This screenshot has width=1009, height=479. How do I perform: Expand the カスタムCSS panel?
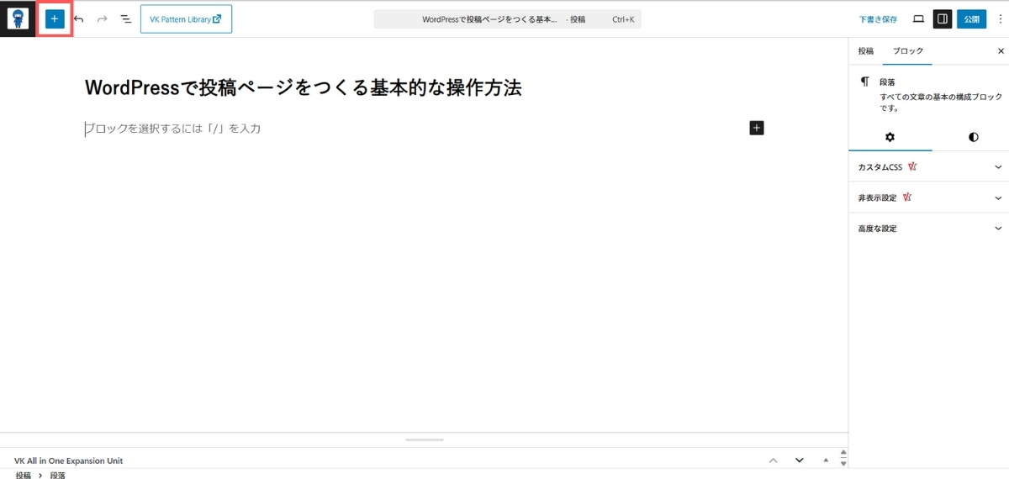point(929,167)
